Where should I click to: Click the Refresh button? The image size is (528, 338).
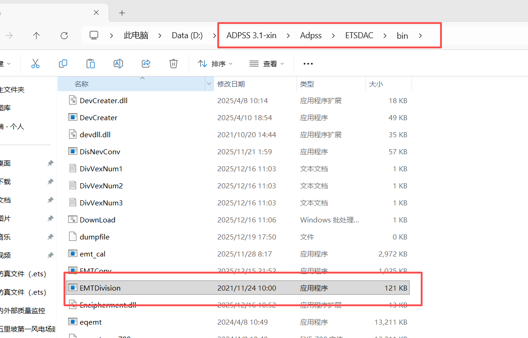coord(64,35)
